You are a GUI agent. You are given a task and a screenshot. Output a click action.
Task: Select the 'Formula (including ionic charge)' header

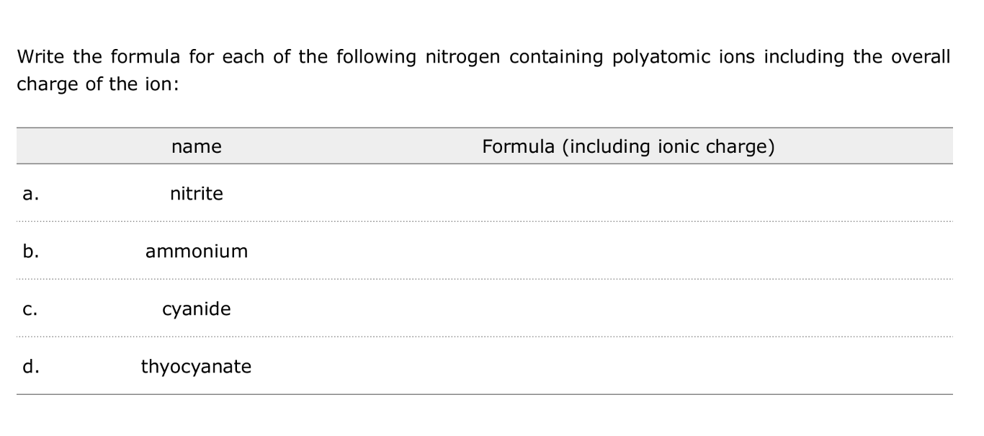(628, 147)
